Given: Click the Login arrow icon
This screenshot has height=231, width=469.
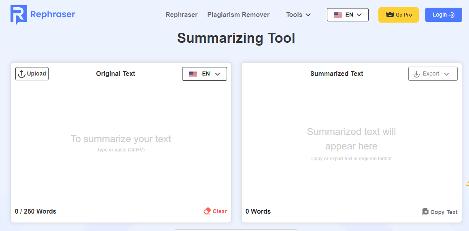Looking at the screenshot, I should pos(452,15).
